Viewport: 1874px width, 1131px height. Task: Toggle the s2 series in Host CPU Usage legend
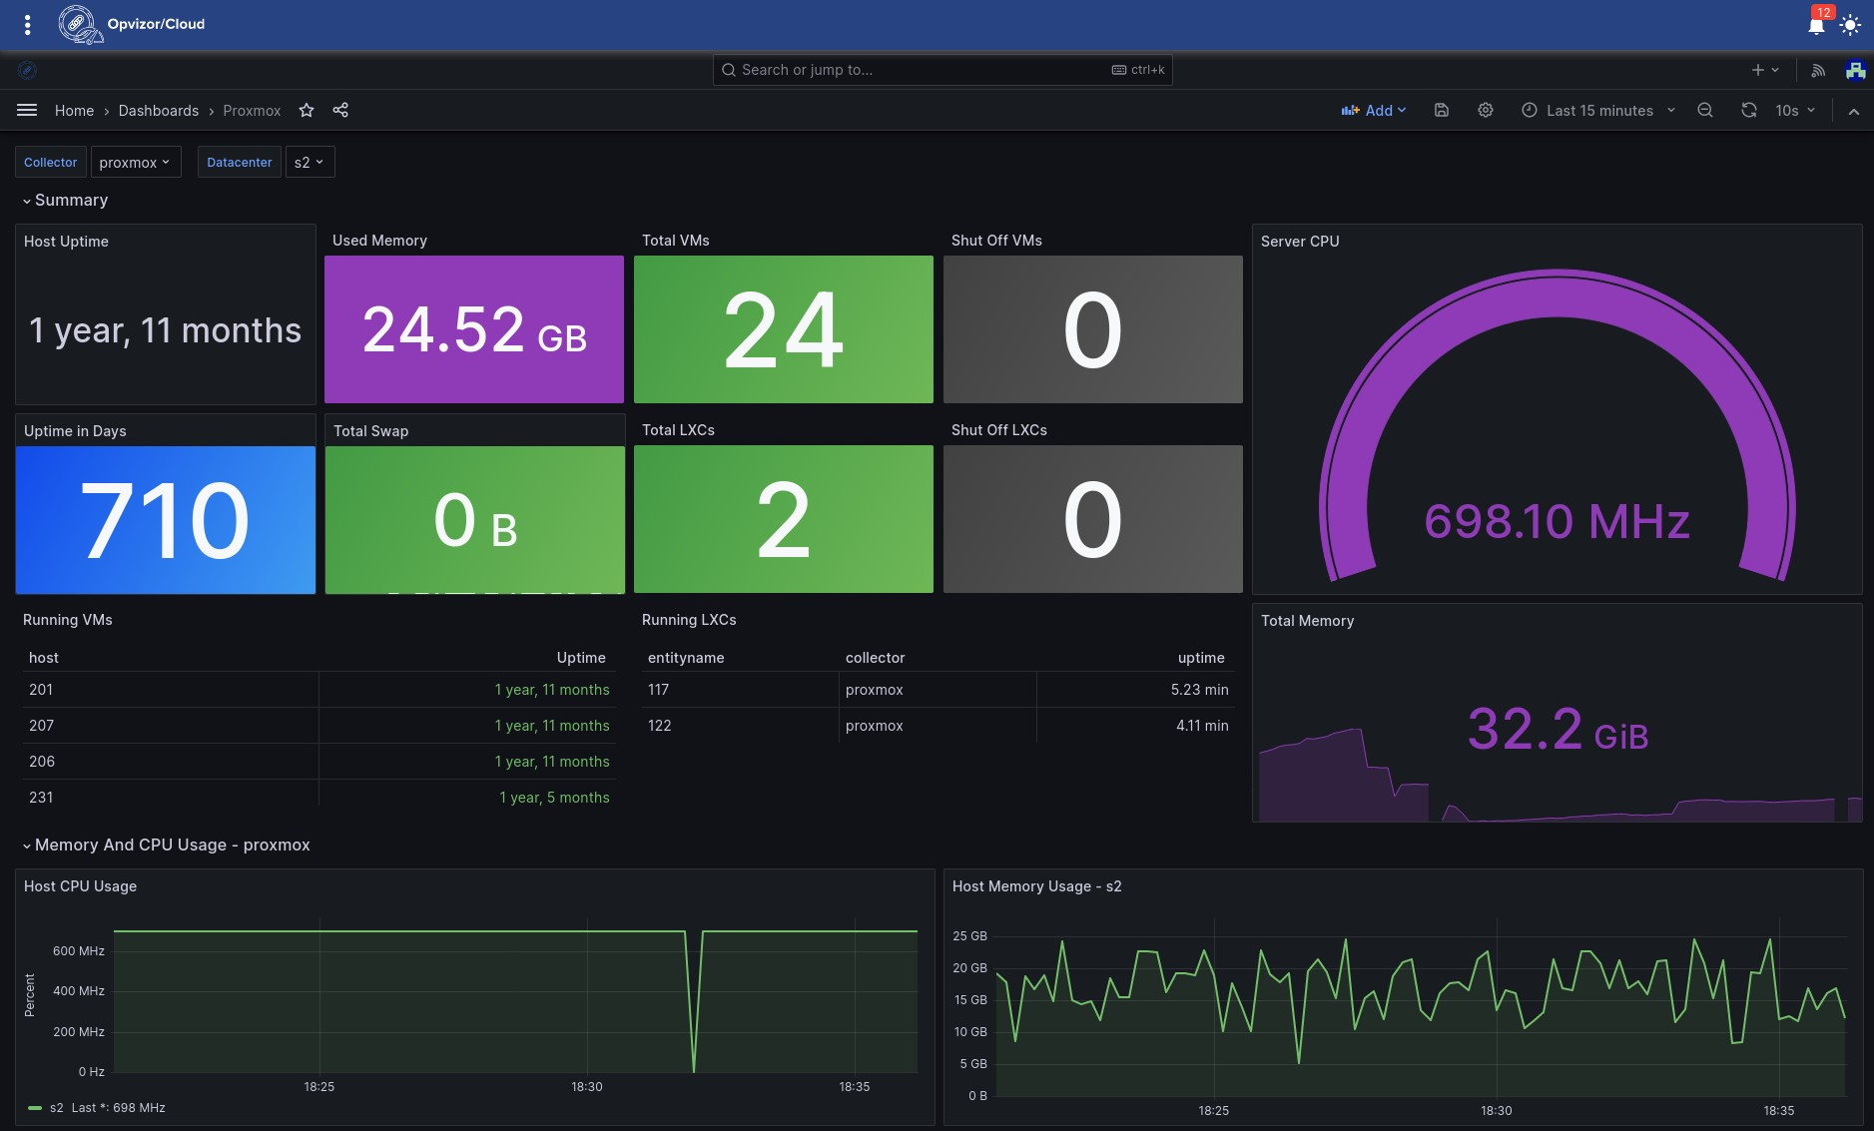(55, 1107)
